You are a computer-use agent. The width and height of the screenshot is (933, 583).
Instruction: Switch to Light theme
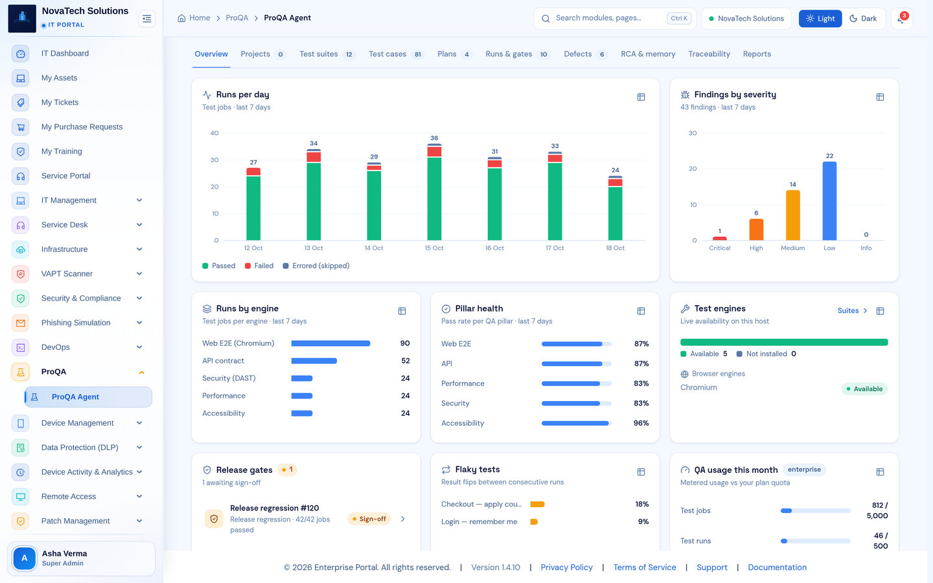point(820,19)
